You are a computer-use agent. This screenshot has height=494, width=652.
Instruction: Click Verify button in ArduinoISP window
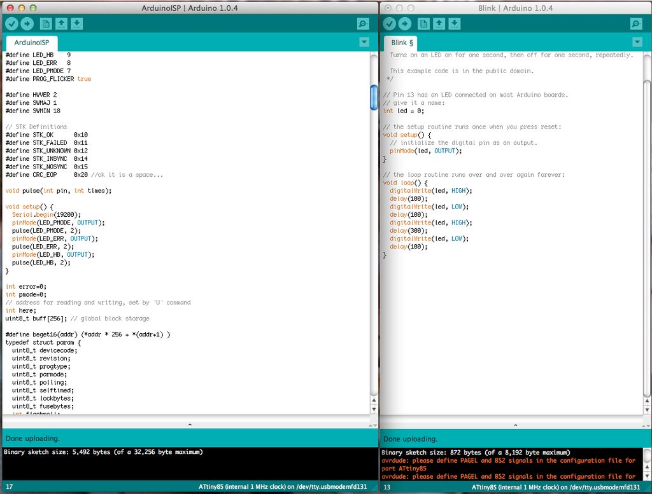point(11,24)
